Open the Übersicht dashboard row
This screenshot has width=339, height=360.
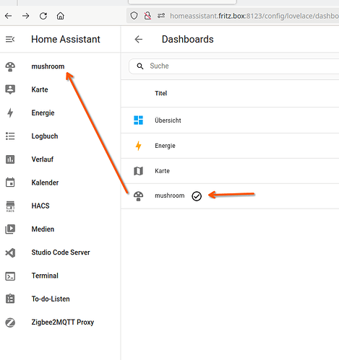(x=230, y=120)
